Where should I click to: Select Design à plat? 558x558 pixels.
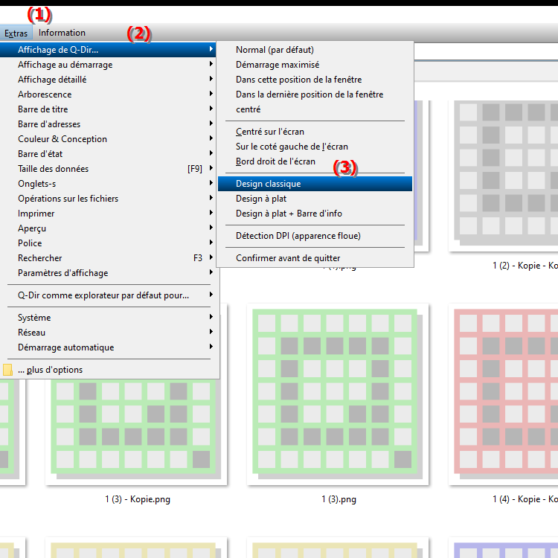point(315,199)
